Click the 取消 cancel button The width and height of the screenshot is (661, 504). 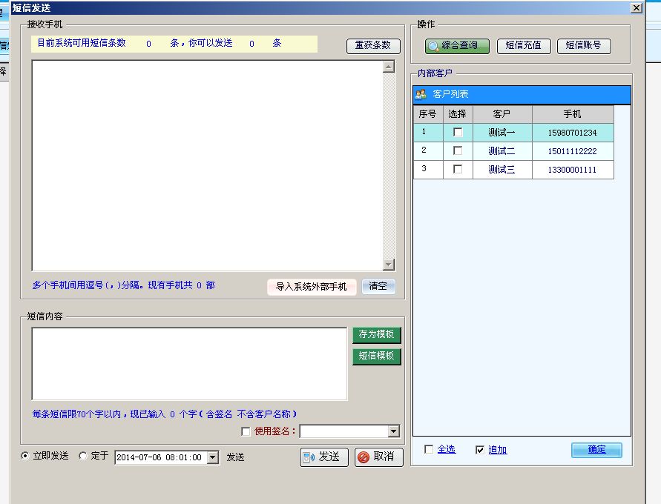coord(378,457)
